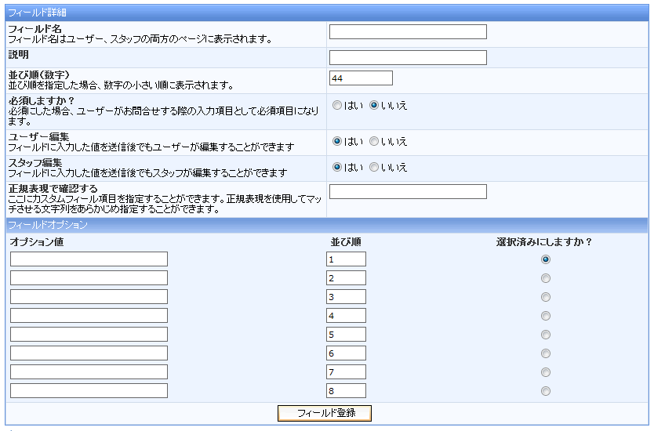Viewport: 654px width, 431px height.
Task: Click the option value field in row 6
Action: [x=89, y=353]
